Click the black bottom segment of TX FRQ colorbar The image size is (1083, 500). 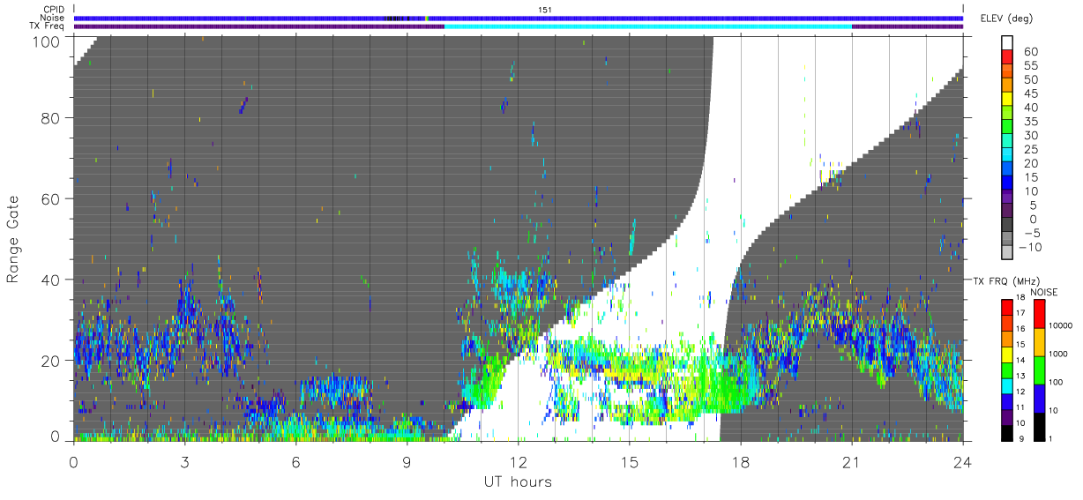coord(1007,432)
